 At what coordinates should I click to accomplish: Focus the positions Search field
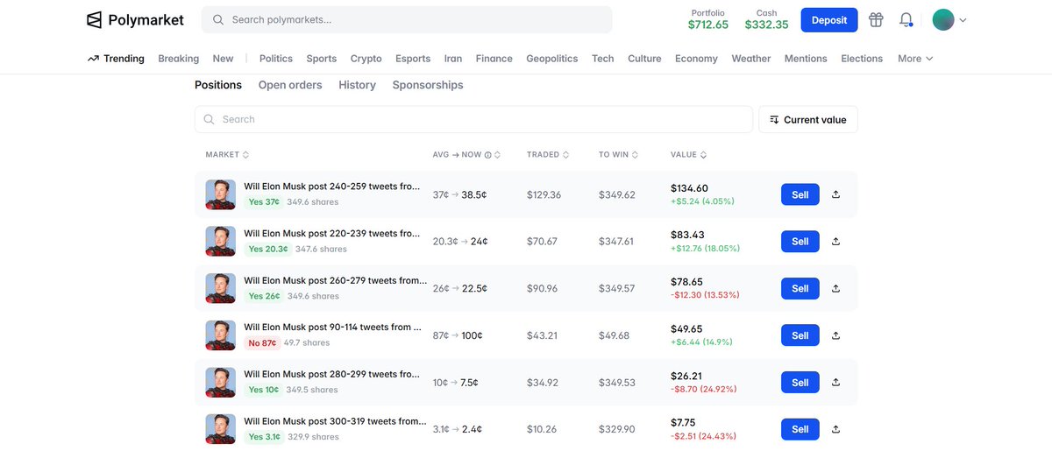pyautogui.click(x=473, y=120)
